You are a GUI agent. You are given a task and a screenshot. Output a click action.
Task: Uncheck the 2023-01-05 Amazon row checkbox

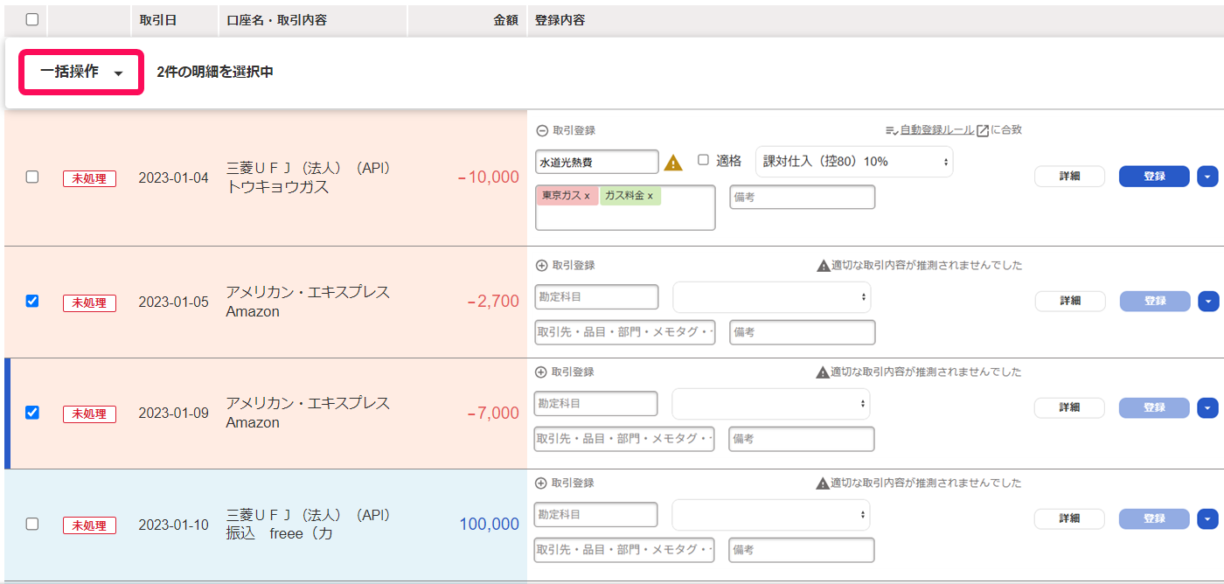coord(32,301)
